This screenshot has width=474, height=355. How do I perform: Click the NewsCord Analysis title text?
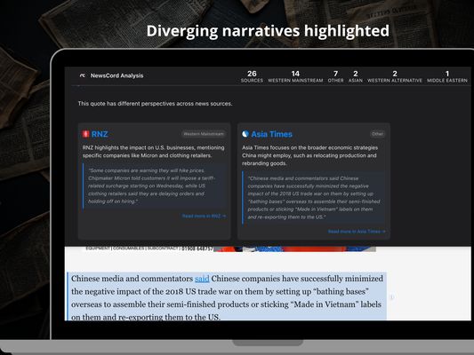(x=117, y=75)
